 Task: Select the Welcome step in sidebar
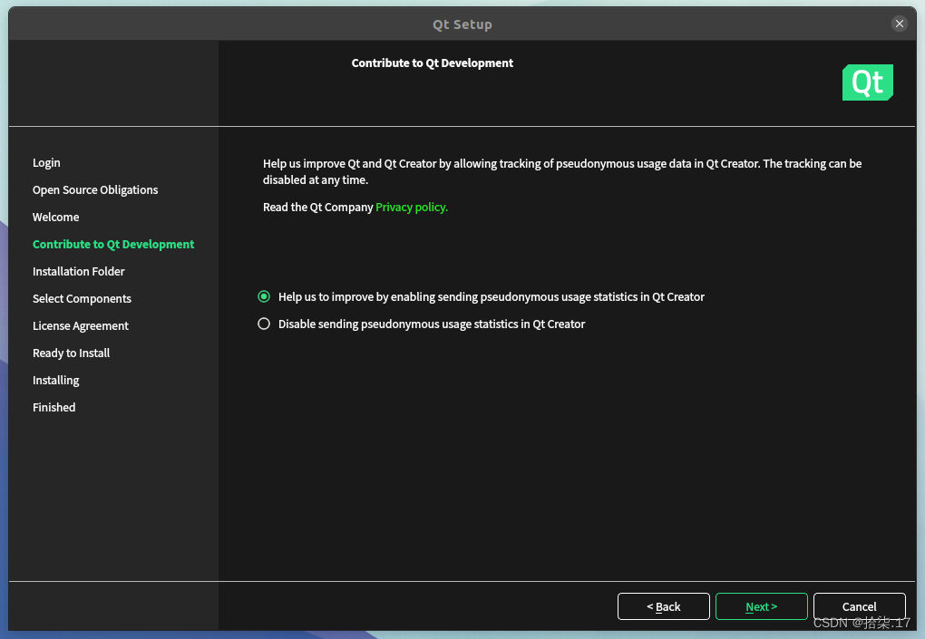point(55,217)
